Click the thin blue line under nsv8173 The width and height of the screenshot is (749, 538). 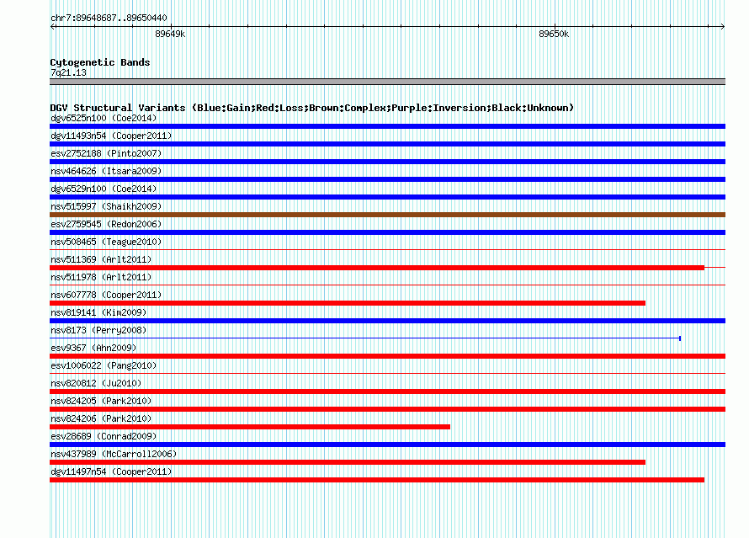pyautogui.click(x=365, y=338)
